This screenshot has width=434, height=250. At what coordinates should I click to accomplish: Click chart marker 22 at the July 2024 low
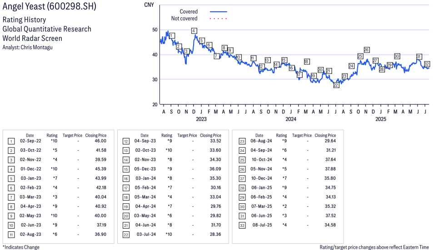[x=336, y=85]
